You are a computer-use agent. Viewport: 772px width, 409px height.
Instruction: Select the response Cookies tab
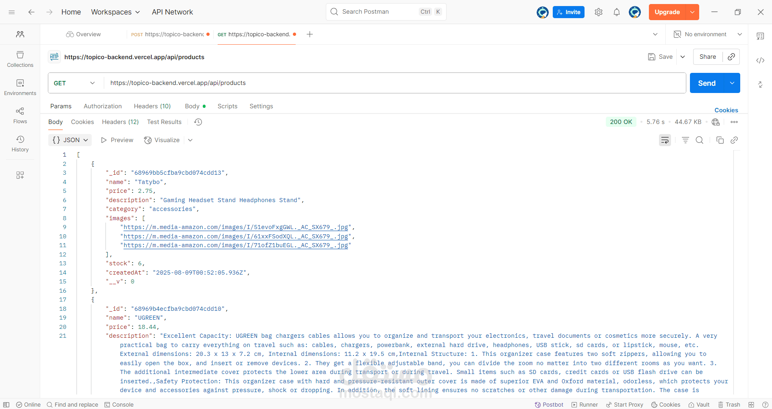pyautogui.click(x=82, y=122)
